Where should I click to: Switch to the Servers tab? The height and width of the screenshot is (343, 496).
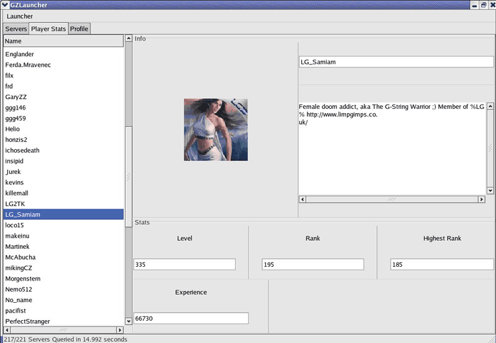pos(16,29)
